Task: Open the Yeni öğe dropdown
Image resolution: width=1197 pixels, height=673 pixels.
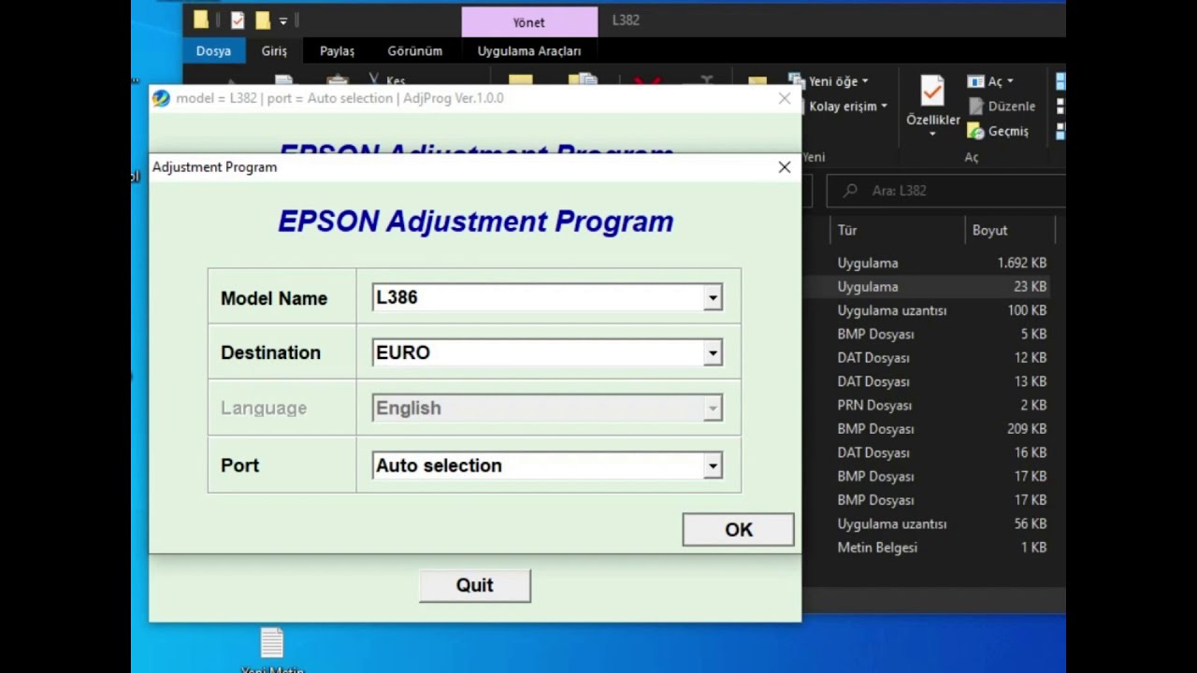Action: pyautogui.click(x=829, y=81)
